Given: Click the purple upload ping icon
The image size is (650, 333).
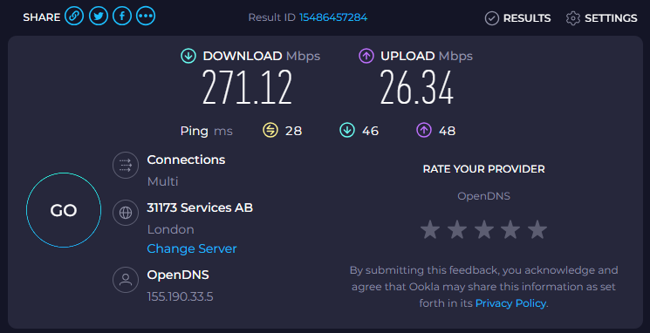Looking at the screenshot, I should point(424,130).
